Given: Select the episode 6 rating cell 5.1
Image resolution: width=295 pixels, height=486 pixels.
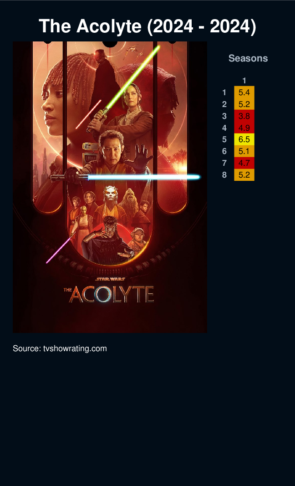Looking at the screenshot, I should point(244,151).
